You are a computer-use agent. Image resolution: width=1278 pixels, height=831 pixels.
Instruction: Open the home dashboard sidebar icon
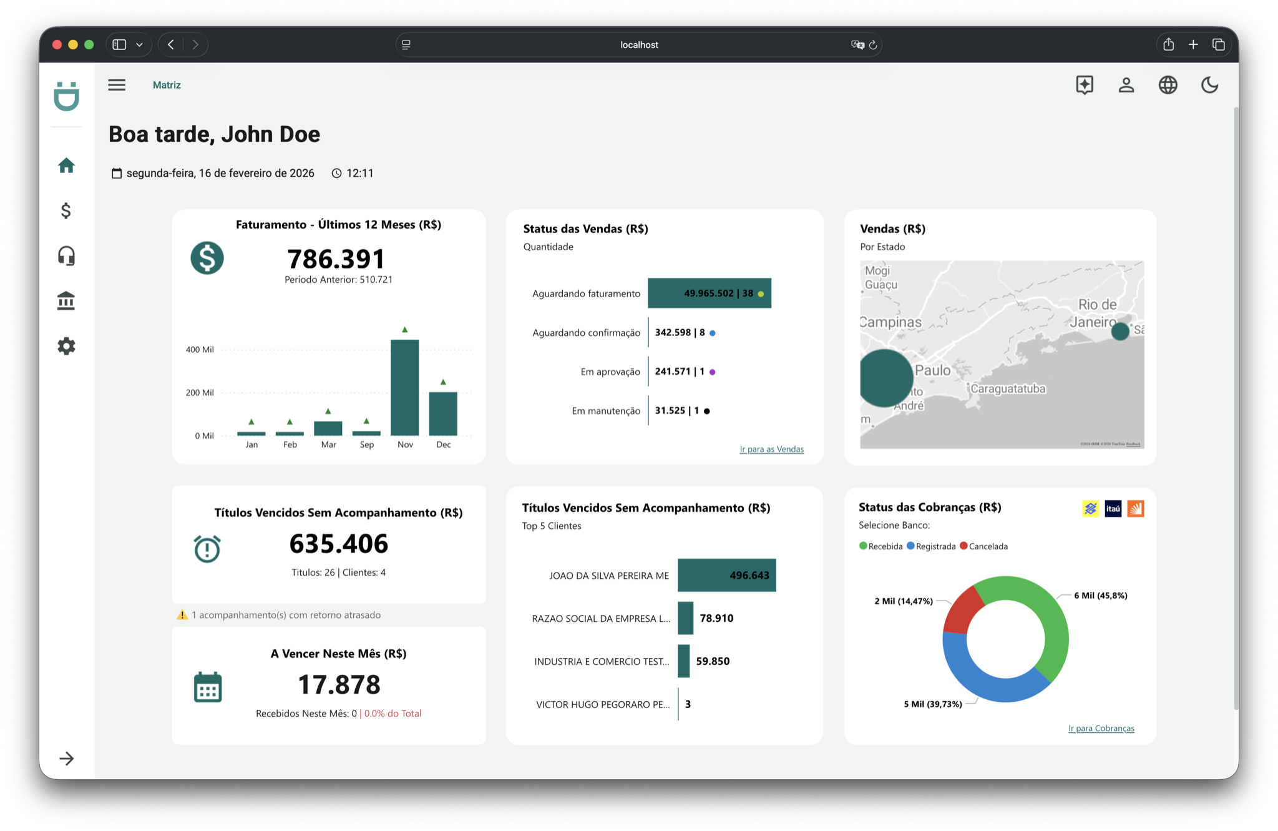[66, 165]
